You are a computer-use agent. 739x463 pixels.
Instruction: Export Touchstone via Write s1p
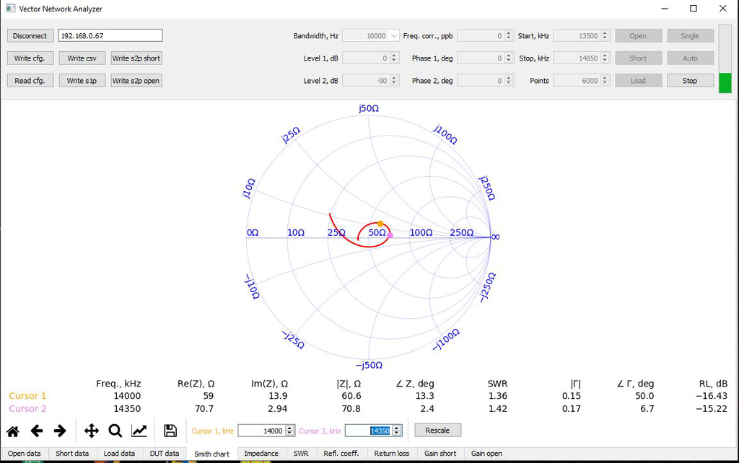click(x=82, y=81)
